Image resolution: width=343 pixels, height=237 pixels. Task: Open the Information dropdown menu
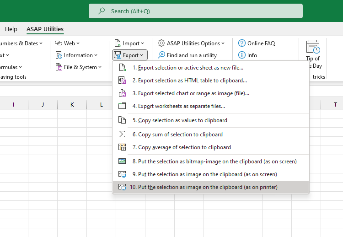(76, 55)
